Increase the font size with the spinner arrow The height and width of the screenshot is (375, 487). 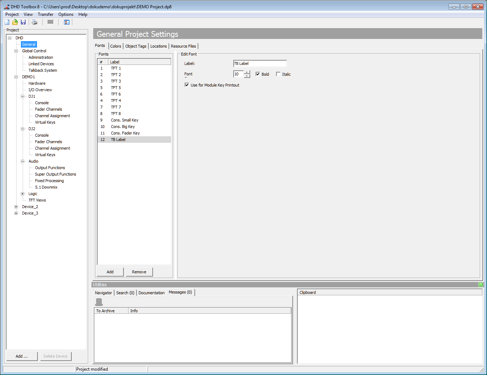(x=247, y=72)
